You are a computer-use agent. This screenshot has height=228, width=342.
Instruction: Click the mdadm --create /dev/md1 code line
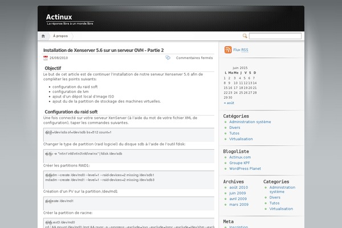pos(100,180)
